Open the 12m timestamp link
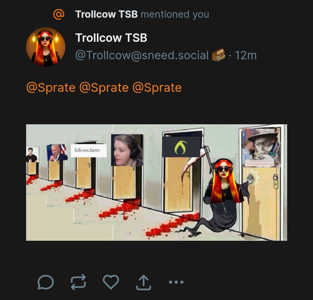313x300 pixels. pos(245,55)
